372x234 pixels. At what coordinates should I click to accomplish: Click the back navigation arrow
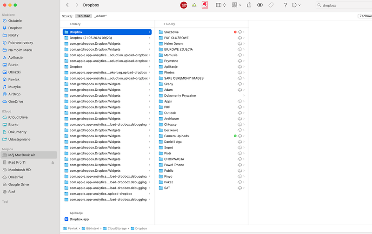coord(67,5)
